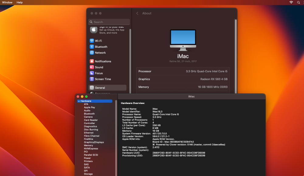Click Model Identifier value iMac18,3
This screenshot has width=304, height=176.
[157, 112]
